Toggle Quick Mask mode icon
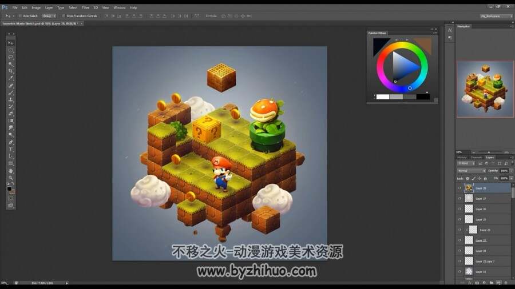515x289 pixels. click(x=10, y=198)
